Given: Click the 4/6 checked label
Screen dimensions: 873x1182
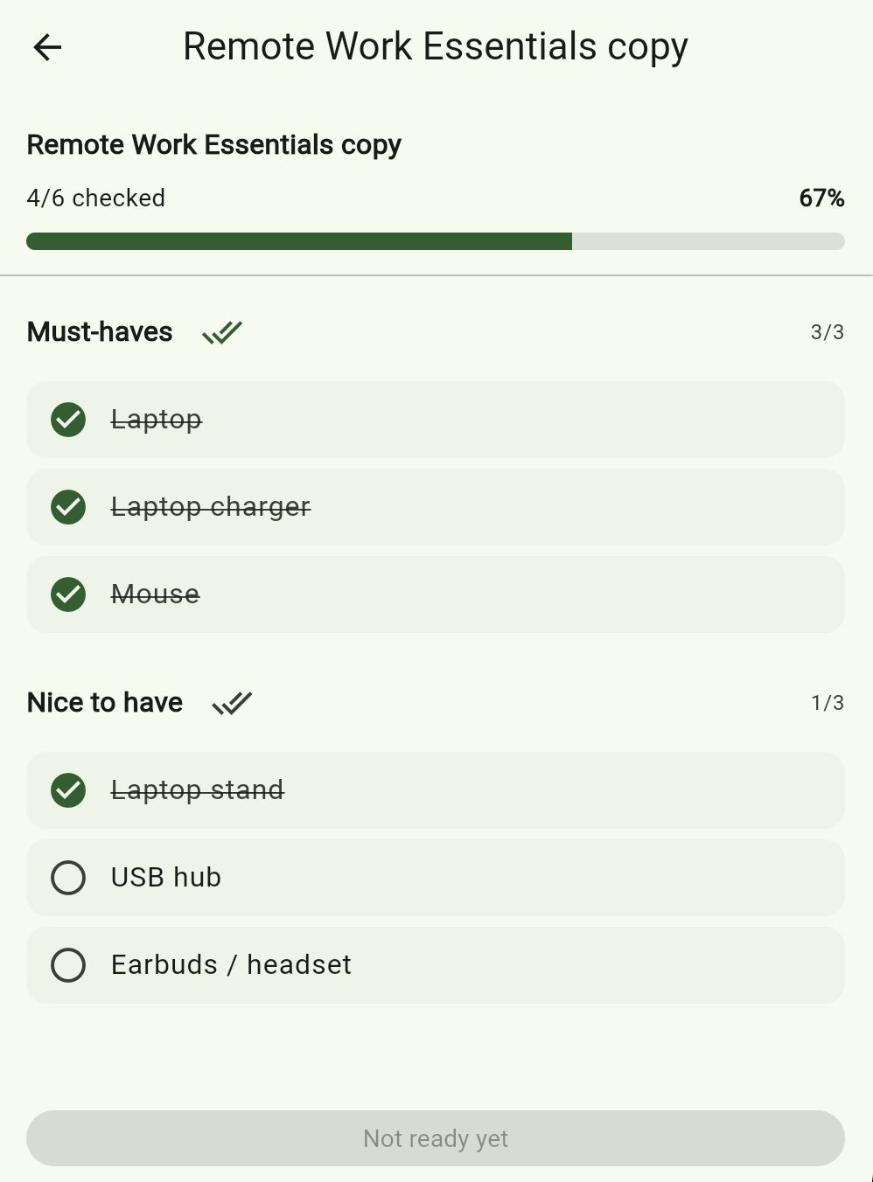Looking at the screenshot, I should 95,198.
